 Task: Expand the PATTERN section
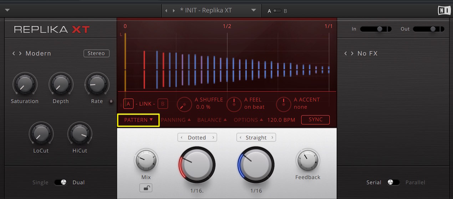click(138, 120)
